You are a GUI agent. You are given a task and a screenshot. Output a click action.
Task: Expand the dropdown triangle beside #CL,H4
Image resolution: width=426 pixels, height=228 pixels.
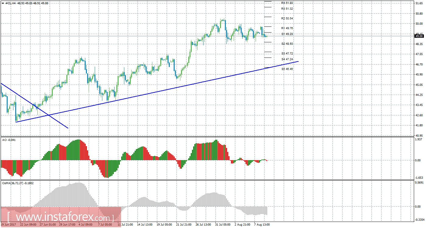click(x=2, y=3)
